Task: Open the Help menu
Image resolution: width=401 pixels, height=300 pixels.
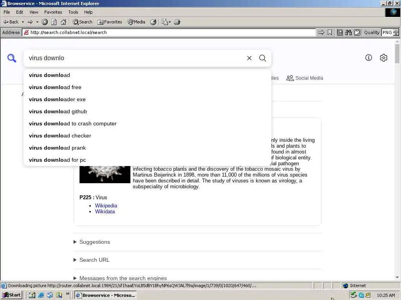Action: pos(88,12)
